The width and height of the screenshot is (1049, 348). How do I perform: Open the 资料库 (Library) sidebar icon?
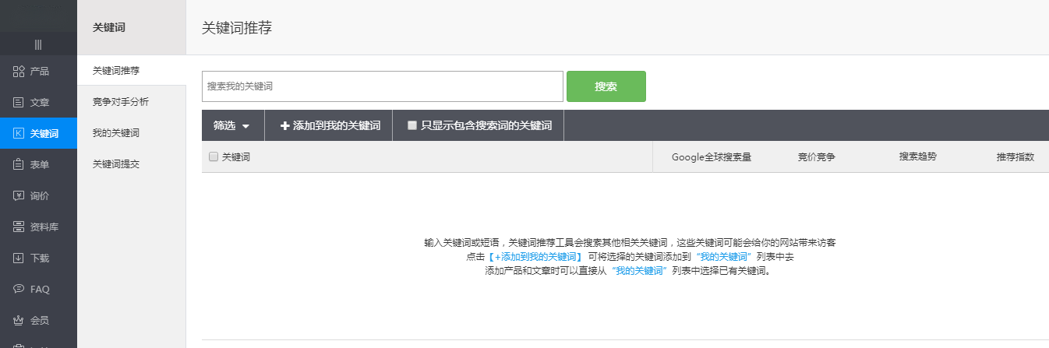[19, 227]
